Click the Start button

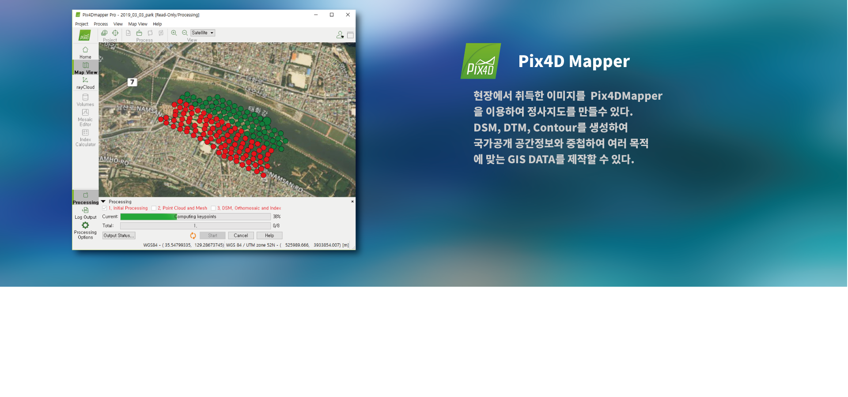[212, 236]
